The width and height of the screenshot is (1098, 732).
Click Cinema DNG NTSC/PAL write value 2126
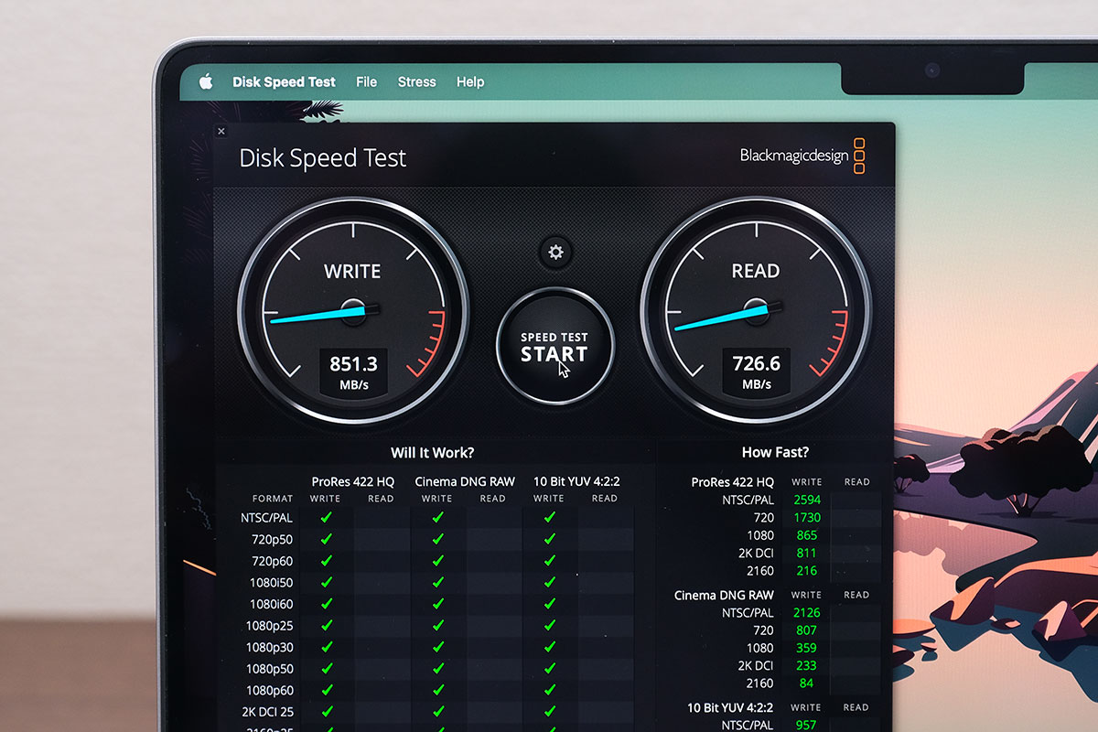tap(807, 612)
